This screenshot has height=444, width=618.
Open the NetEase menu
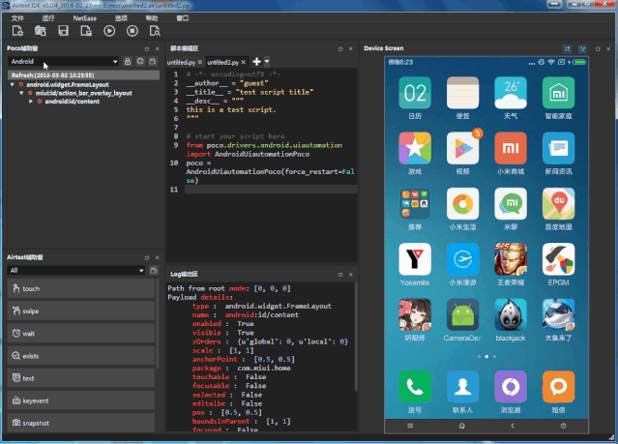85,18
